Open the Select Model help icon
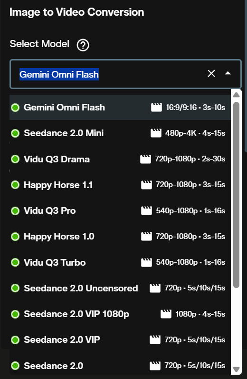This screenshot has width=247, height=379. point(83,45)
